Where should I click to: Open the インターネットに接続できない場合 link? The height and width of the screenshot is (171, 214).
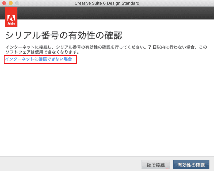(39, 59)
